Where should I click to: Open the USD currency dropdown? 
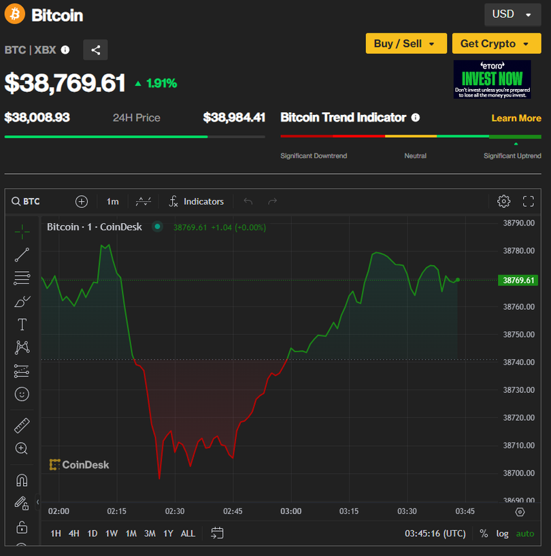[x=512, y=14]
